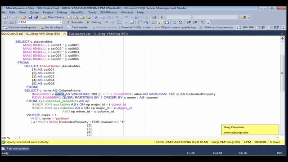Screen dimensions: 288x162
Task: Click Display Estimated Execution Plan icon
Action: click(119, 22)
